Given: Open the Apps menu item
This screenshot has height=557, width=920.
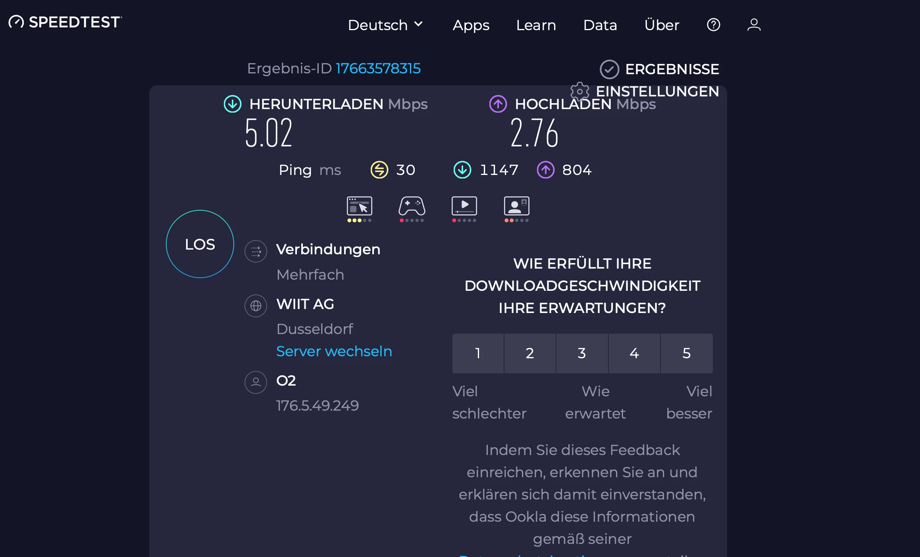Looking at the screenshot, I should click(471, 25).
